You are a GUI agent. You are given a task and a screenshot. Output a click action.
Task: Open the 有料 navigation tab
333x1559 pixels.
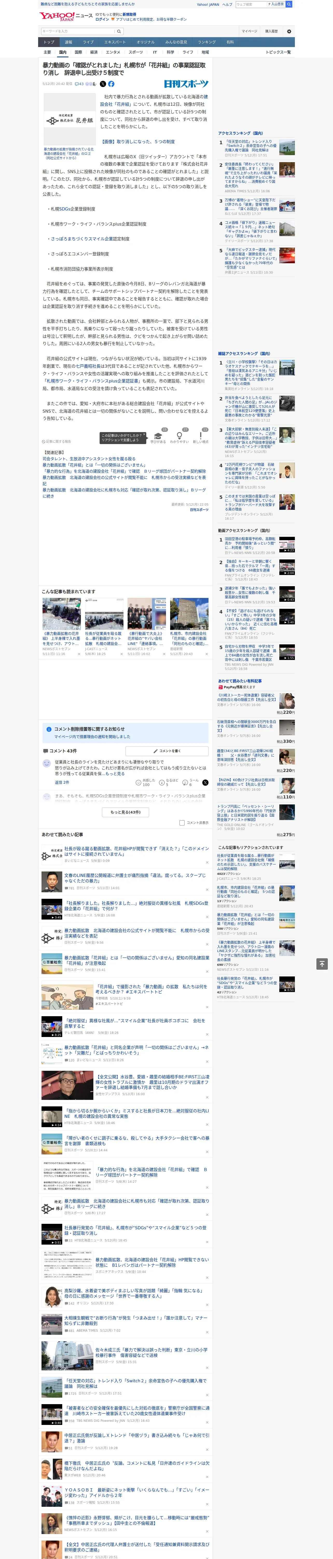230,42
